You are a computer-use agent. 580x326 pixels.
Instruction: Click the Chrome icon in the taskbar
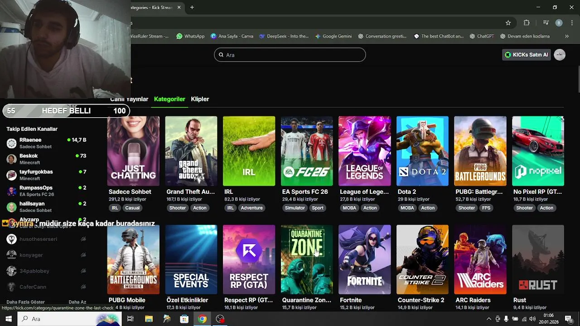pyautogui.click(x=202, y=319)
